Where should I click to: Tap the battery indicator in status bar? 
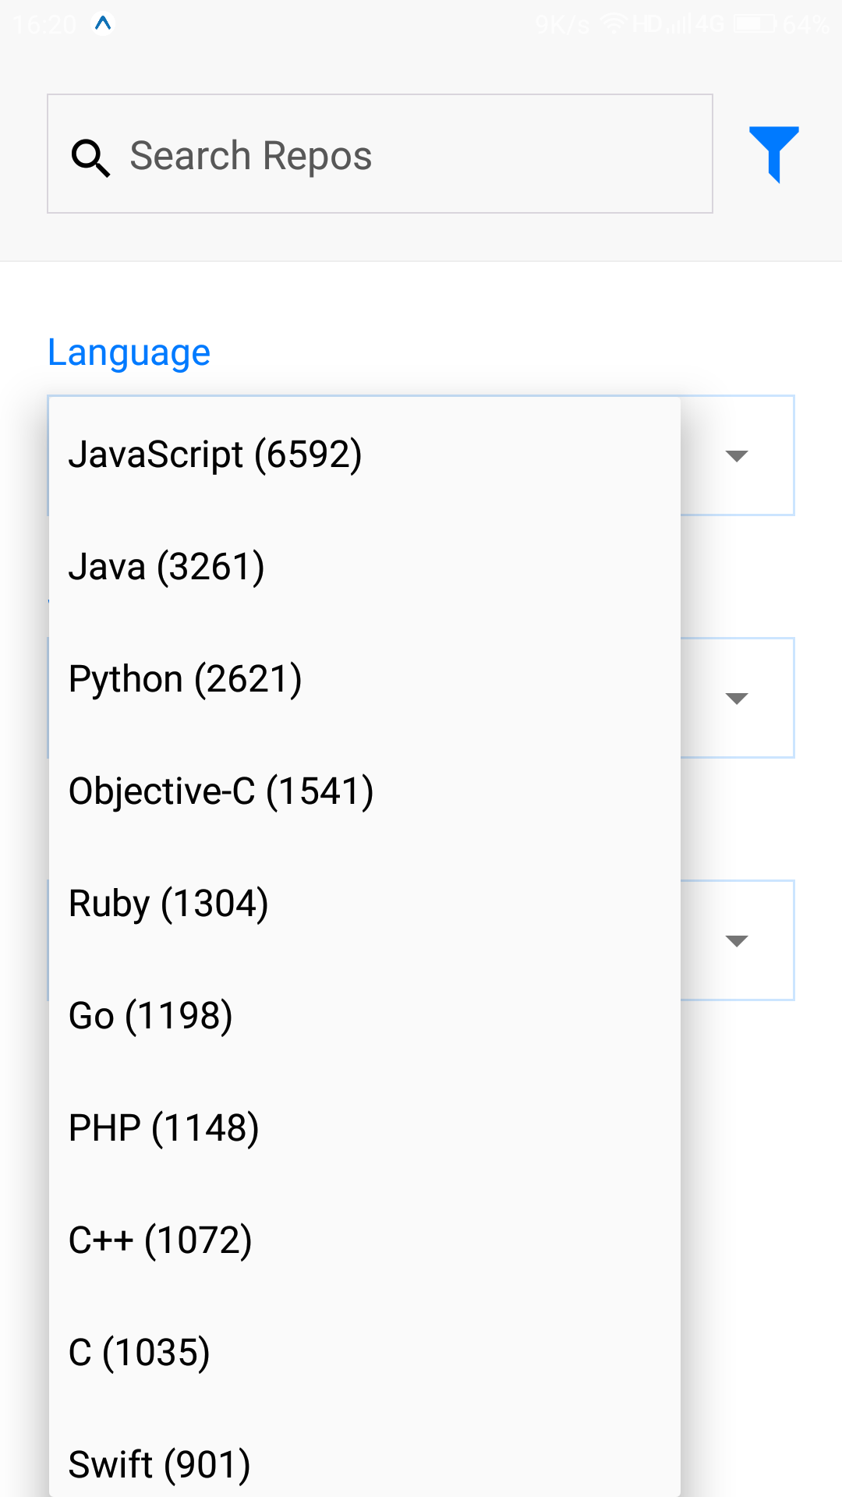click(x=755, y=24)
